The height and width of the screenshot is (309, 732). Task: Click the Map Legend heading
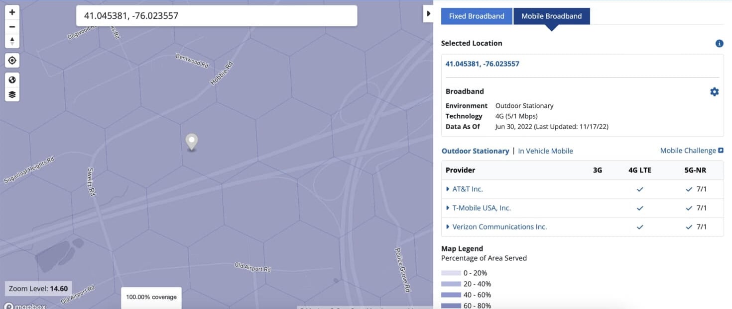click(462, 248)
